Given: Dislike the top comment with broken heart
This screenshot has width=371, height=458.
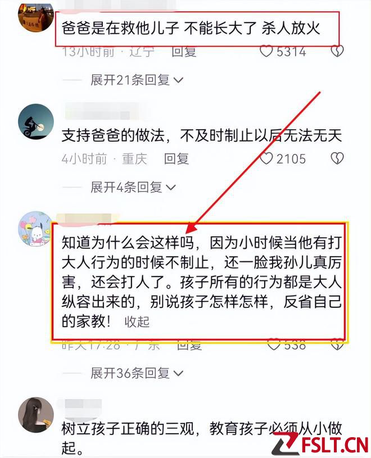Looking at the screenshot, I should [x=337, y=51].
